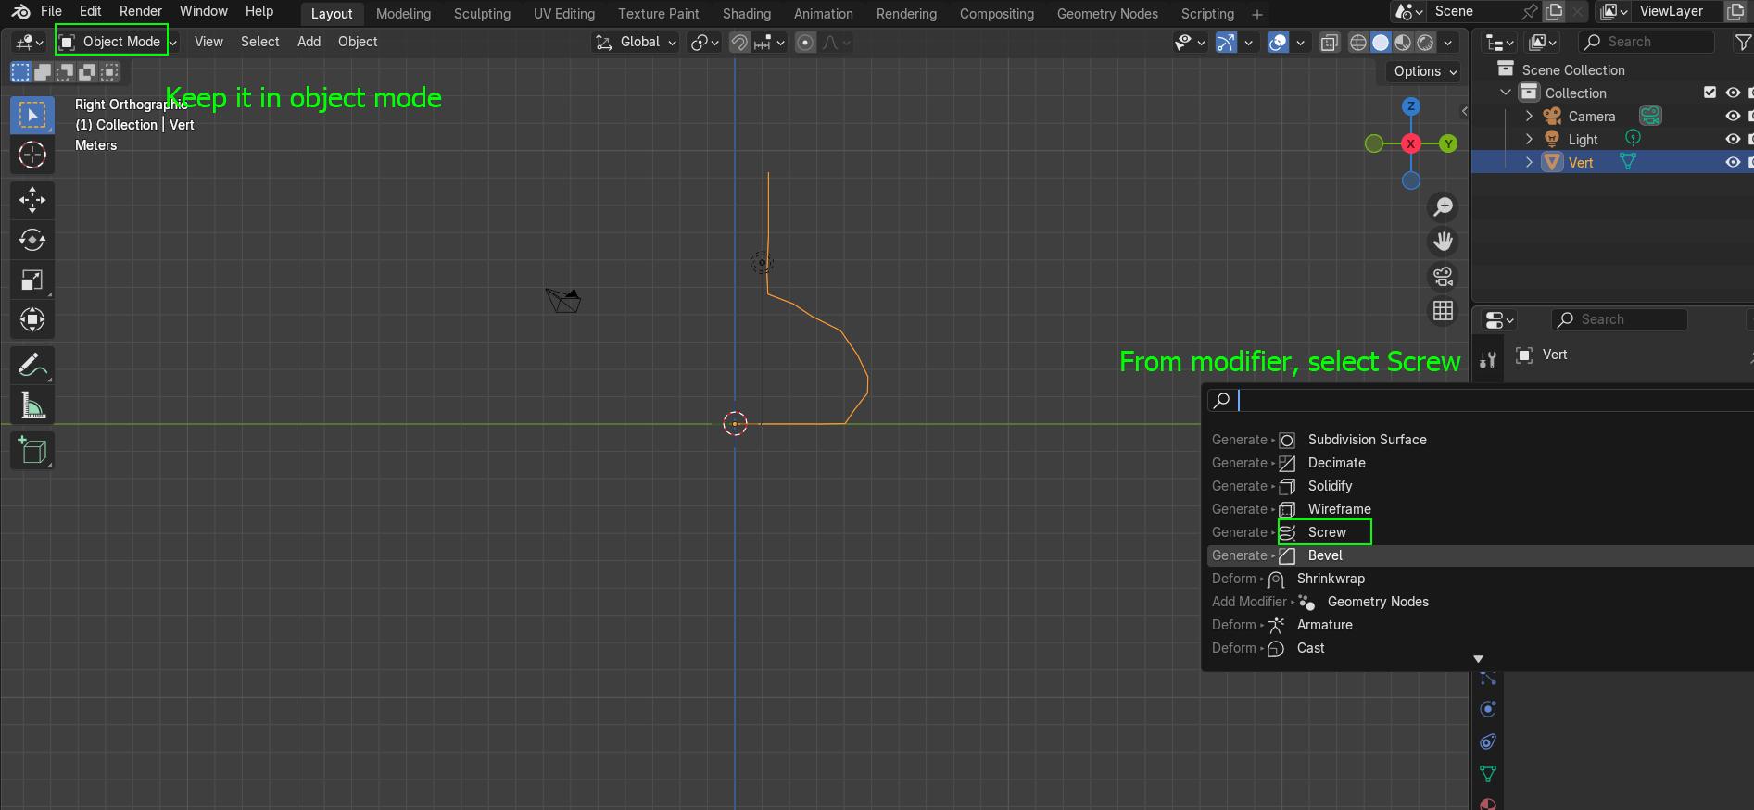Select the Scale tool
The height and width of the screenshot is (810, 1754).
point(32,280)
